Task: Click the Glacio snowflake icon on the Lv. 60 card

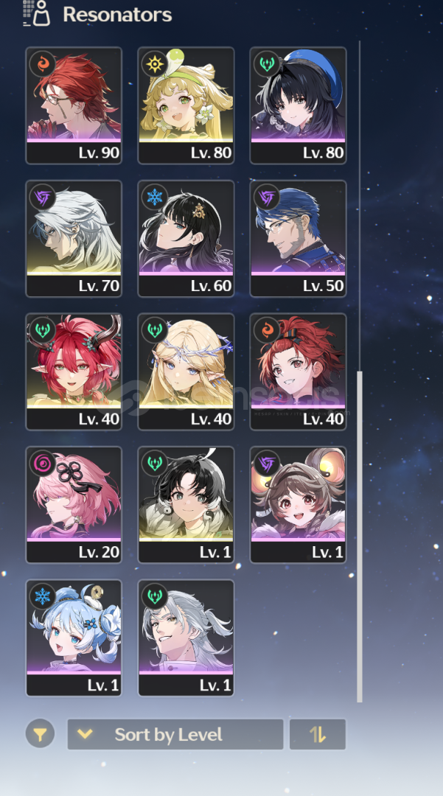Action: click(x=155, y=197)
